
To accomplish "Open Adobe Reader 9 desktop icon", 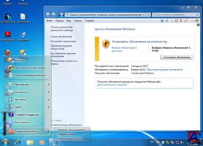I will (x=8, y=35).
